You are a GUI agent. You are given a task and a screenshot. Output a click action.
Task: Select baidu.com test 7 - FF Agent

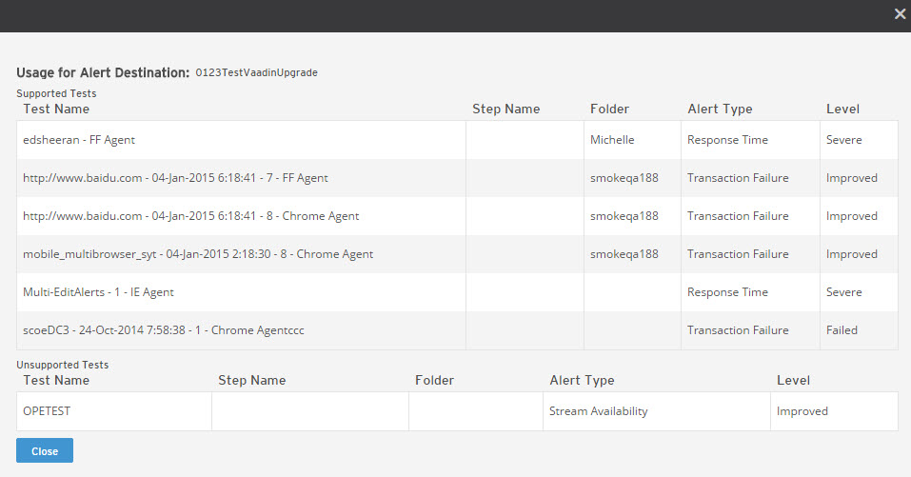pyautogui.click(x=457, y=178)
